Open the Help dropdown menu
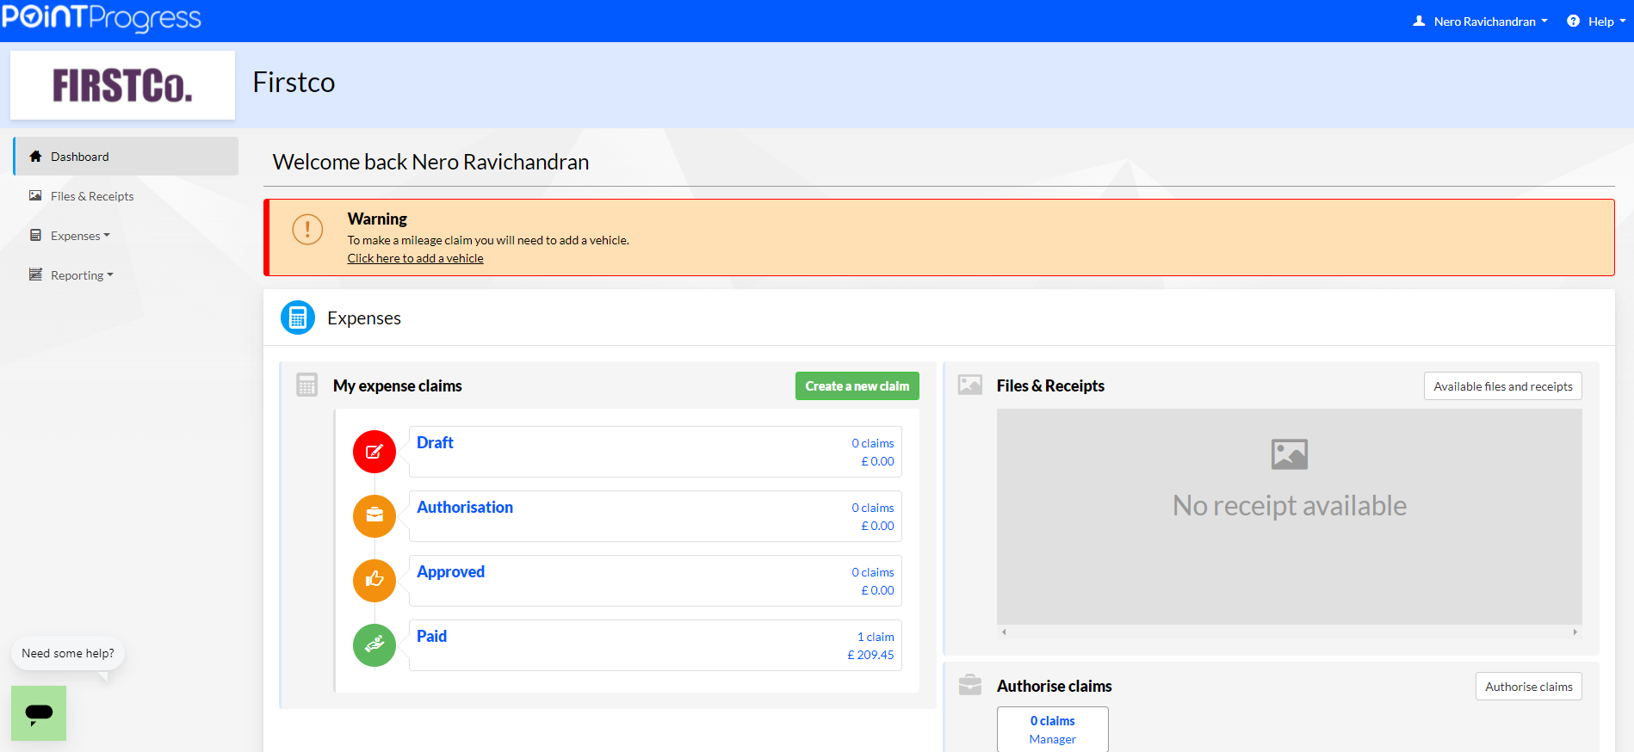The height and width of the screenshot is (752, 1634). pyautogui.click(x=1606, y=22)
